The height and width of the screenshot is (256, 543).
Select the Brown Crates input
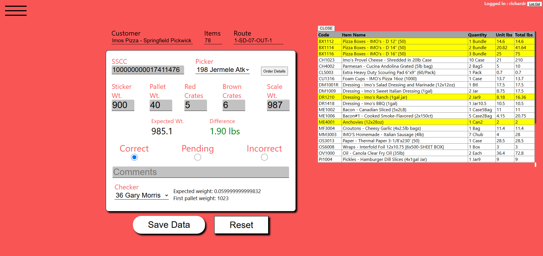pyautogui.click(x=234, y=105)
